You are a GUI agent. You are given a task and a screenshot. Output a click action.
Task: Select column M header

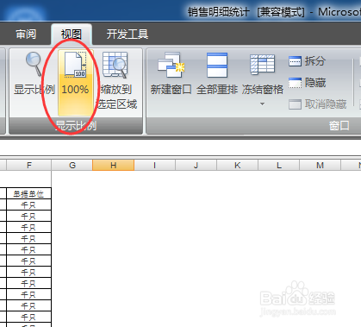(x=321, y=166)
